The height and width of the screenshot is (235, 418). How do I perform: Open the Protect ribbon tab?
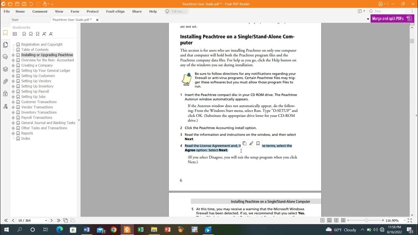click(x=92, y=11)
